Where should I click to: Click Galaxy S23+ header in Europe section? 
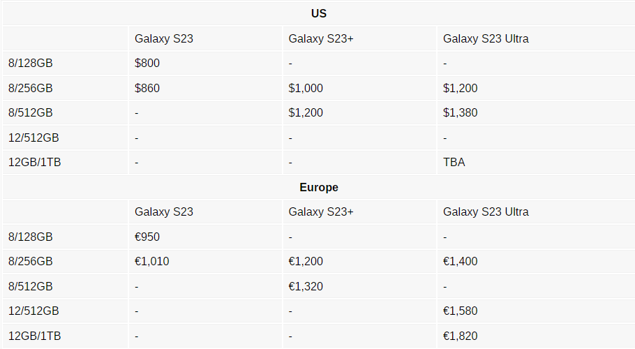321,212
